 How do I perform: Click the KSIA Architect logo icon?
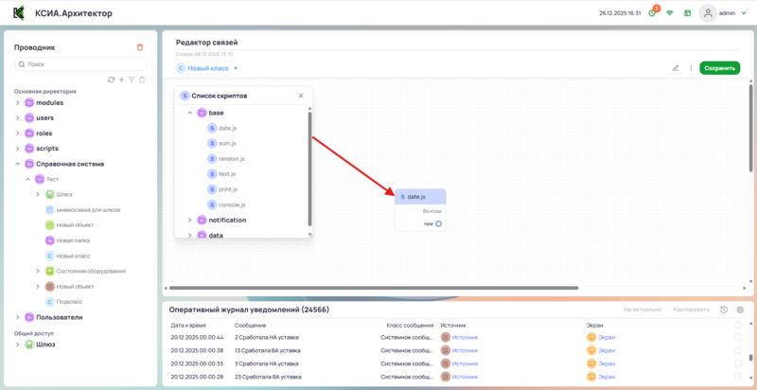(x=19, y=13)
